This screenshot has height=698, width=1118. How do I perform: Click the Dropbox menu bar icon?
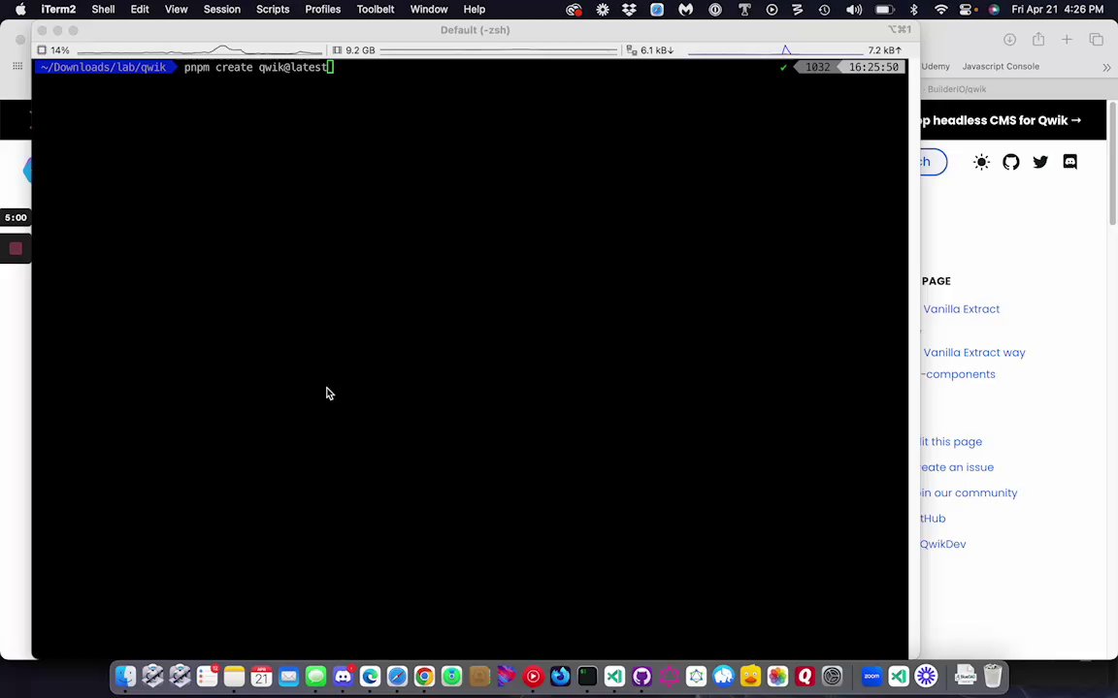629,10
